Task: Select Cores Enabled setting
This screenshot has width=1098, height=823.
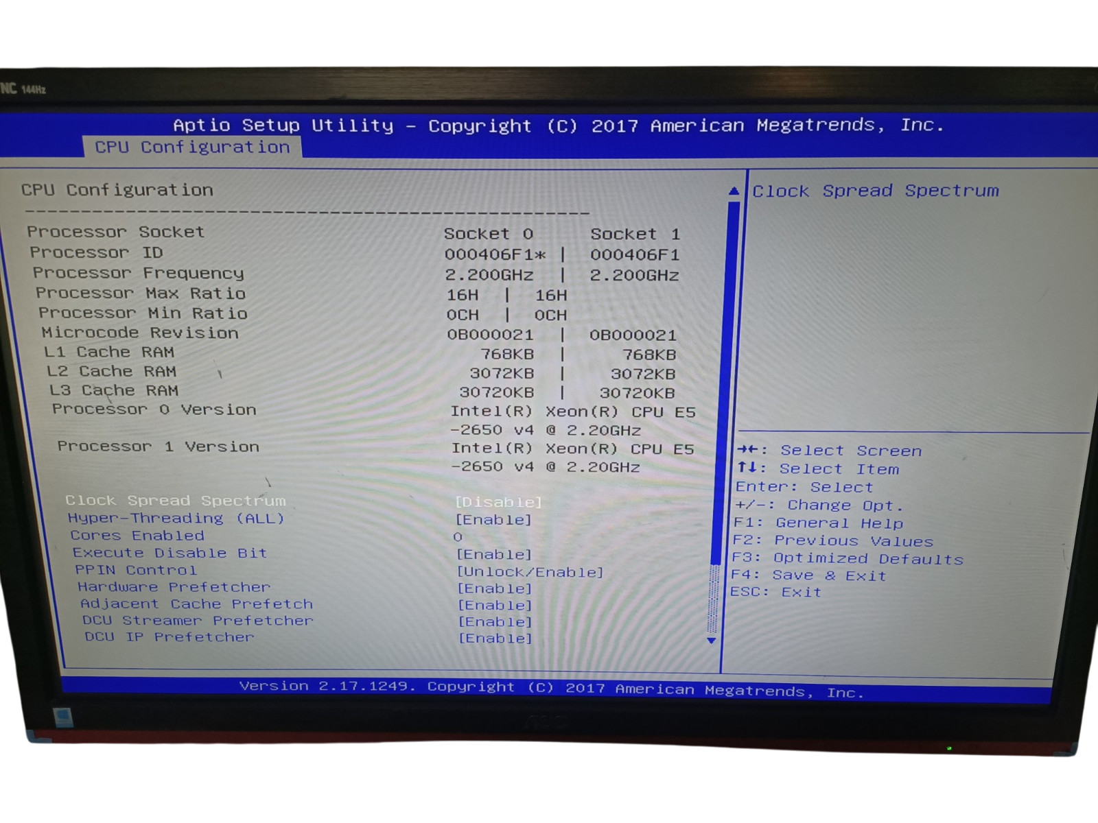Action: click(137, 536)
